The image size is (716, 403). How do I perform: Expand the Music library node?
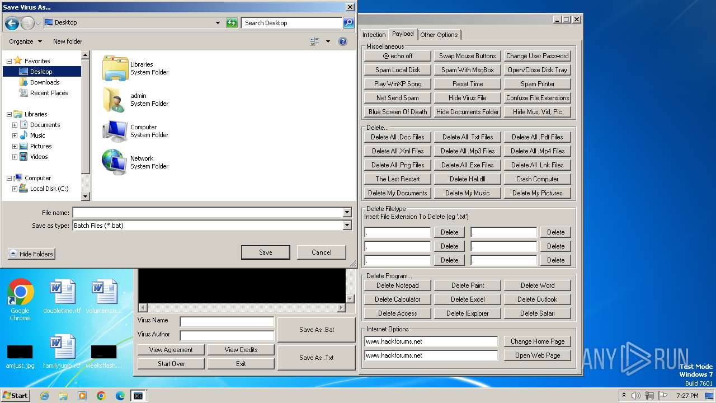click(15, 135)
